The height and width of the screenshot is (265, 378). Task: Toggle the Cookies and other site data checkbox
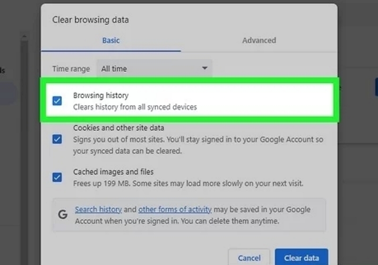click(x=57, y=139)
